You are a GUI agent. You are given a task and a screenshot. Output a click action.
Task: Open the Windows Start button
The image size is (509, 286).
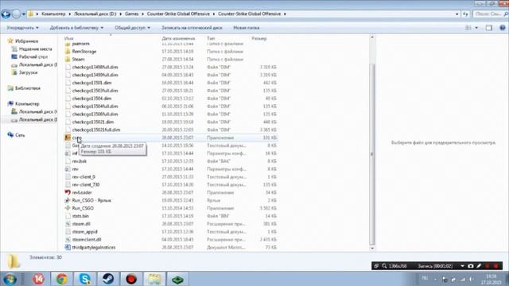[x=10, y=279]
